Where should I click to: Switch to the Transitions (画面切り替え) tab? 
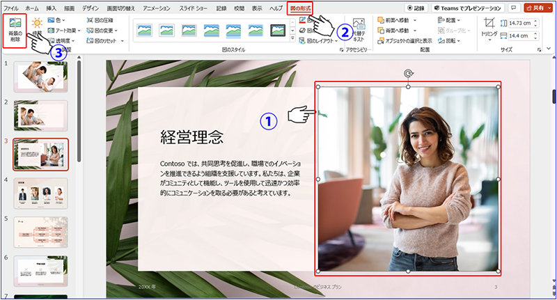tap(121, 8)
